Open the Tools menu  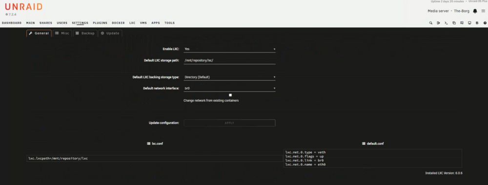pyautogui.click(x=170, y=23)
